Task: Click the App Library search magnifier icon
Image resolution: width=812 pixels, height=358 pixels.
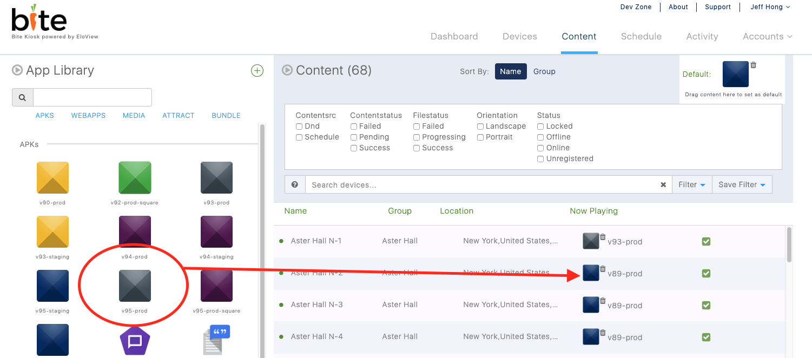Action: pyautogui.click(x=23, y=98)
